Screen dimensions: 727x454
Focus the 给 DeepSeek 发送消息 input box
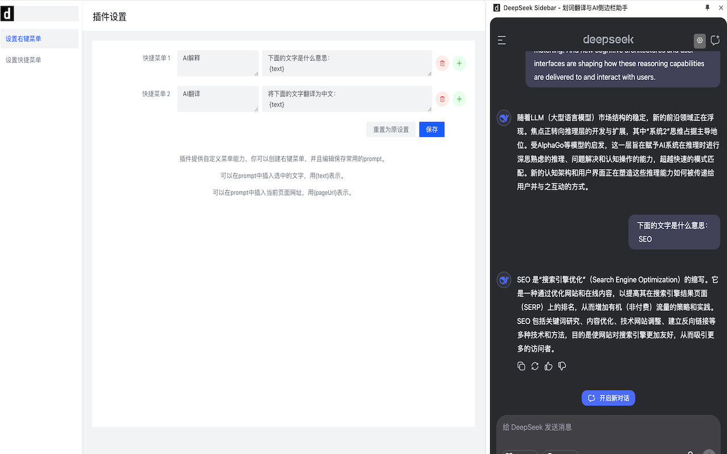point(608,427)
